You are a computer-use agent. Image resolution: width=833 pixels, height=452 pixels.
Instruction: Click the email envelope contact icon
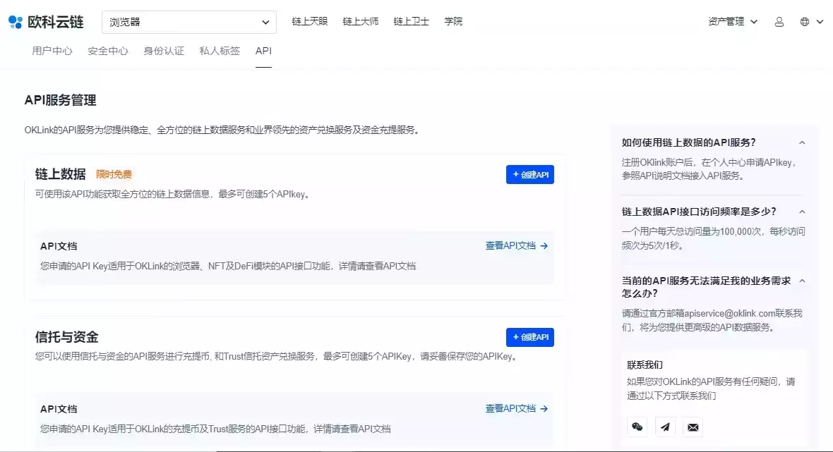(693, 427)
